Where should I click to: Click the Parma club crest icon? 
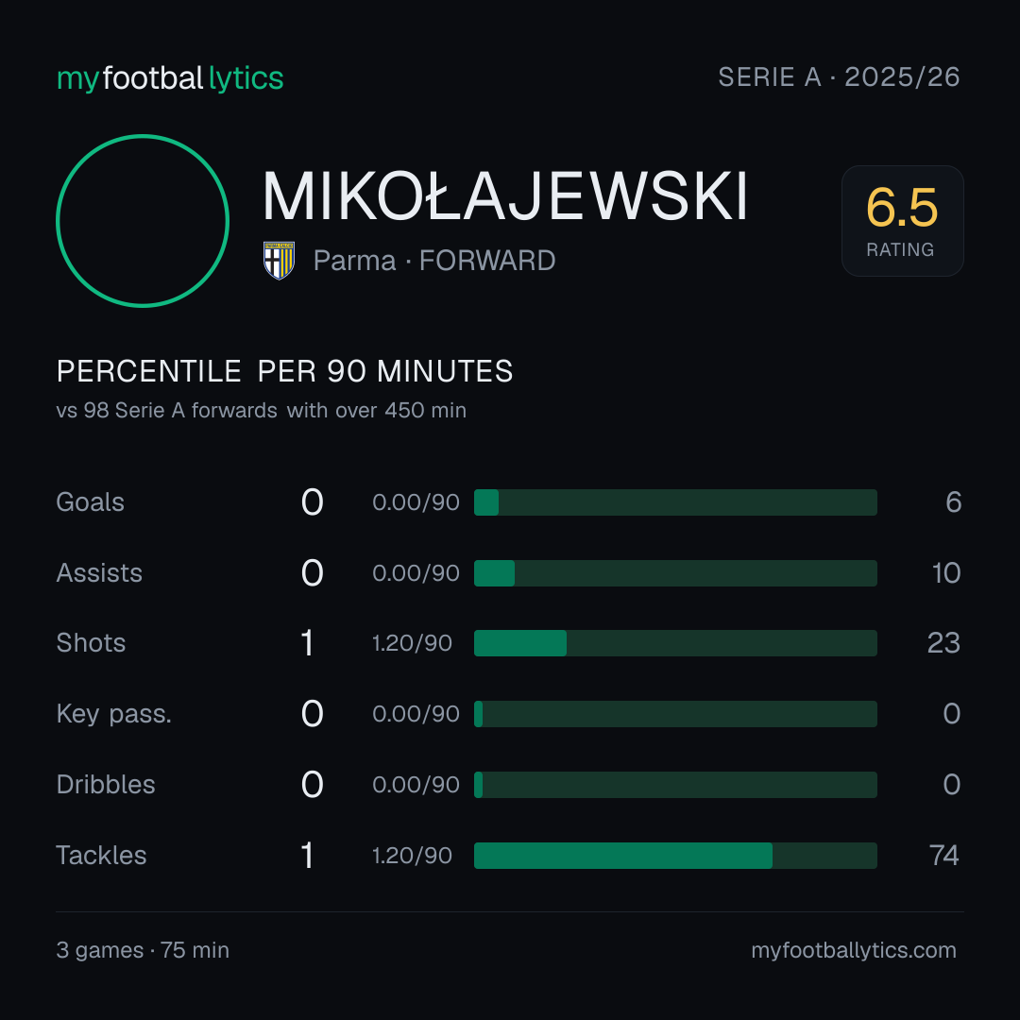[x=279, y=261]
